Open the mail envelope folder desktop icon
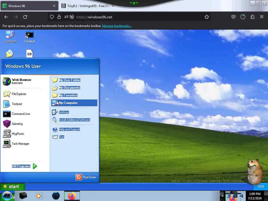 [10, 53]
